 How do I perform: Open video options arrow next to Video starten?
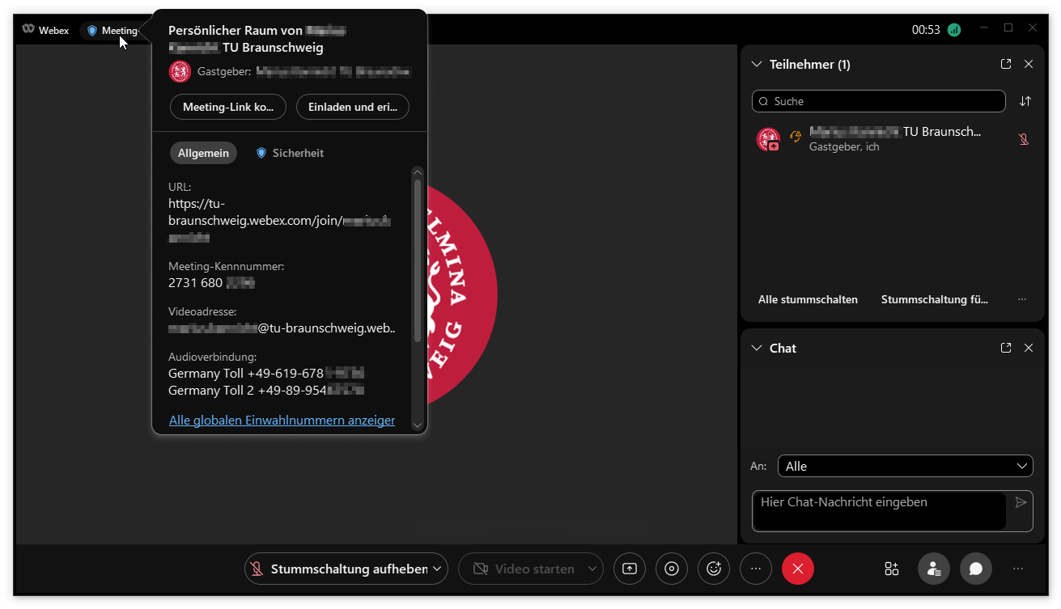592,569
